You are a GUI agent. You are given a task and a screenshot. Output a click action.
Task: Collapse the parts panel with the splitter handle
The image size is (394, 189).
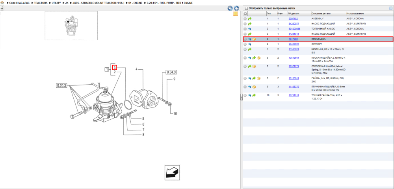point(242,97)
